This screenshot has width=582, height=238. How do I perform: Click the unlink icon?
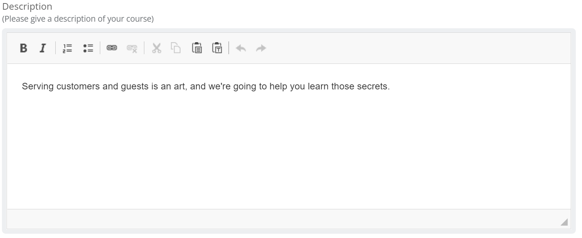tap(132, 48)
